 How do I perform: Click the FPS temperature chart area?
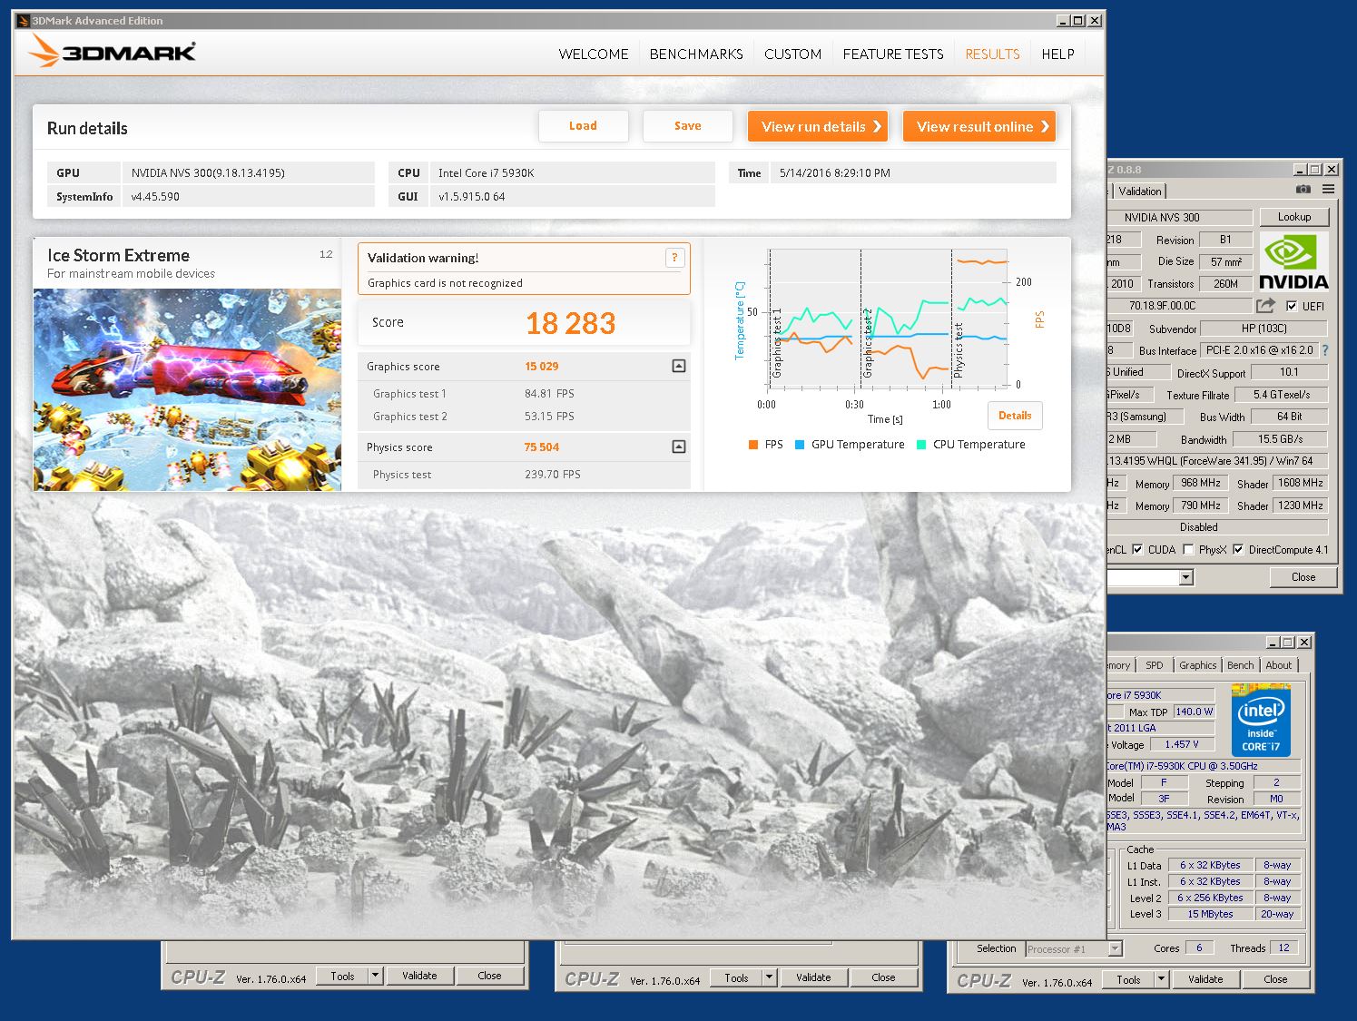[x=888, y=318]
